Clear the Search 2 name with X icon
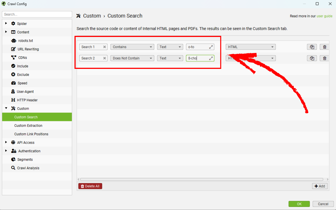This screenshot has height=210, width=336. pos(104,58)
